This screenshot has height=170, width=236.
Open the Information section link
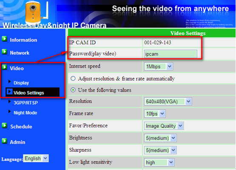tap(23, 40)
